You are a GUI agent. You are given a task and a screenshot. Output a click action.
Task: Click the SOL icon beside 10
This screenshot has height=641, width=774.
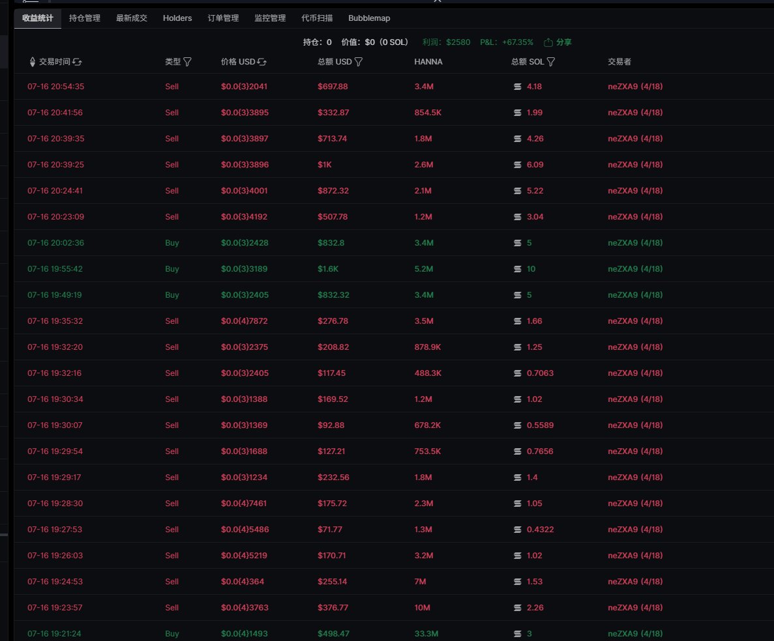(517, 269)
